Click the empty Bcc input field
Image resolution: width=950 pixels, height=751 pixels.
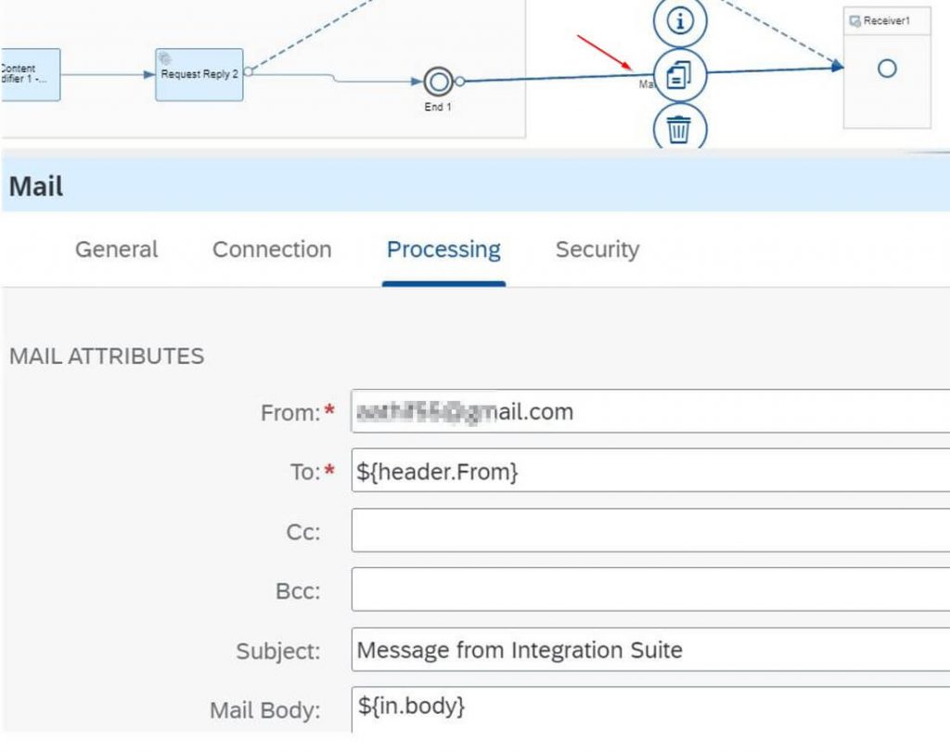650,589
